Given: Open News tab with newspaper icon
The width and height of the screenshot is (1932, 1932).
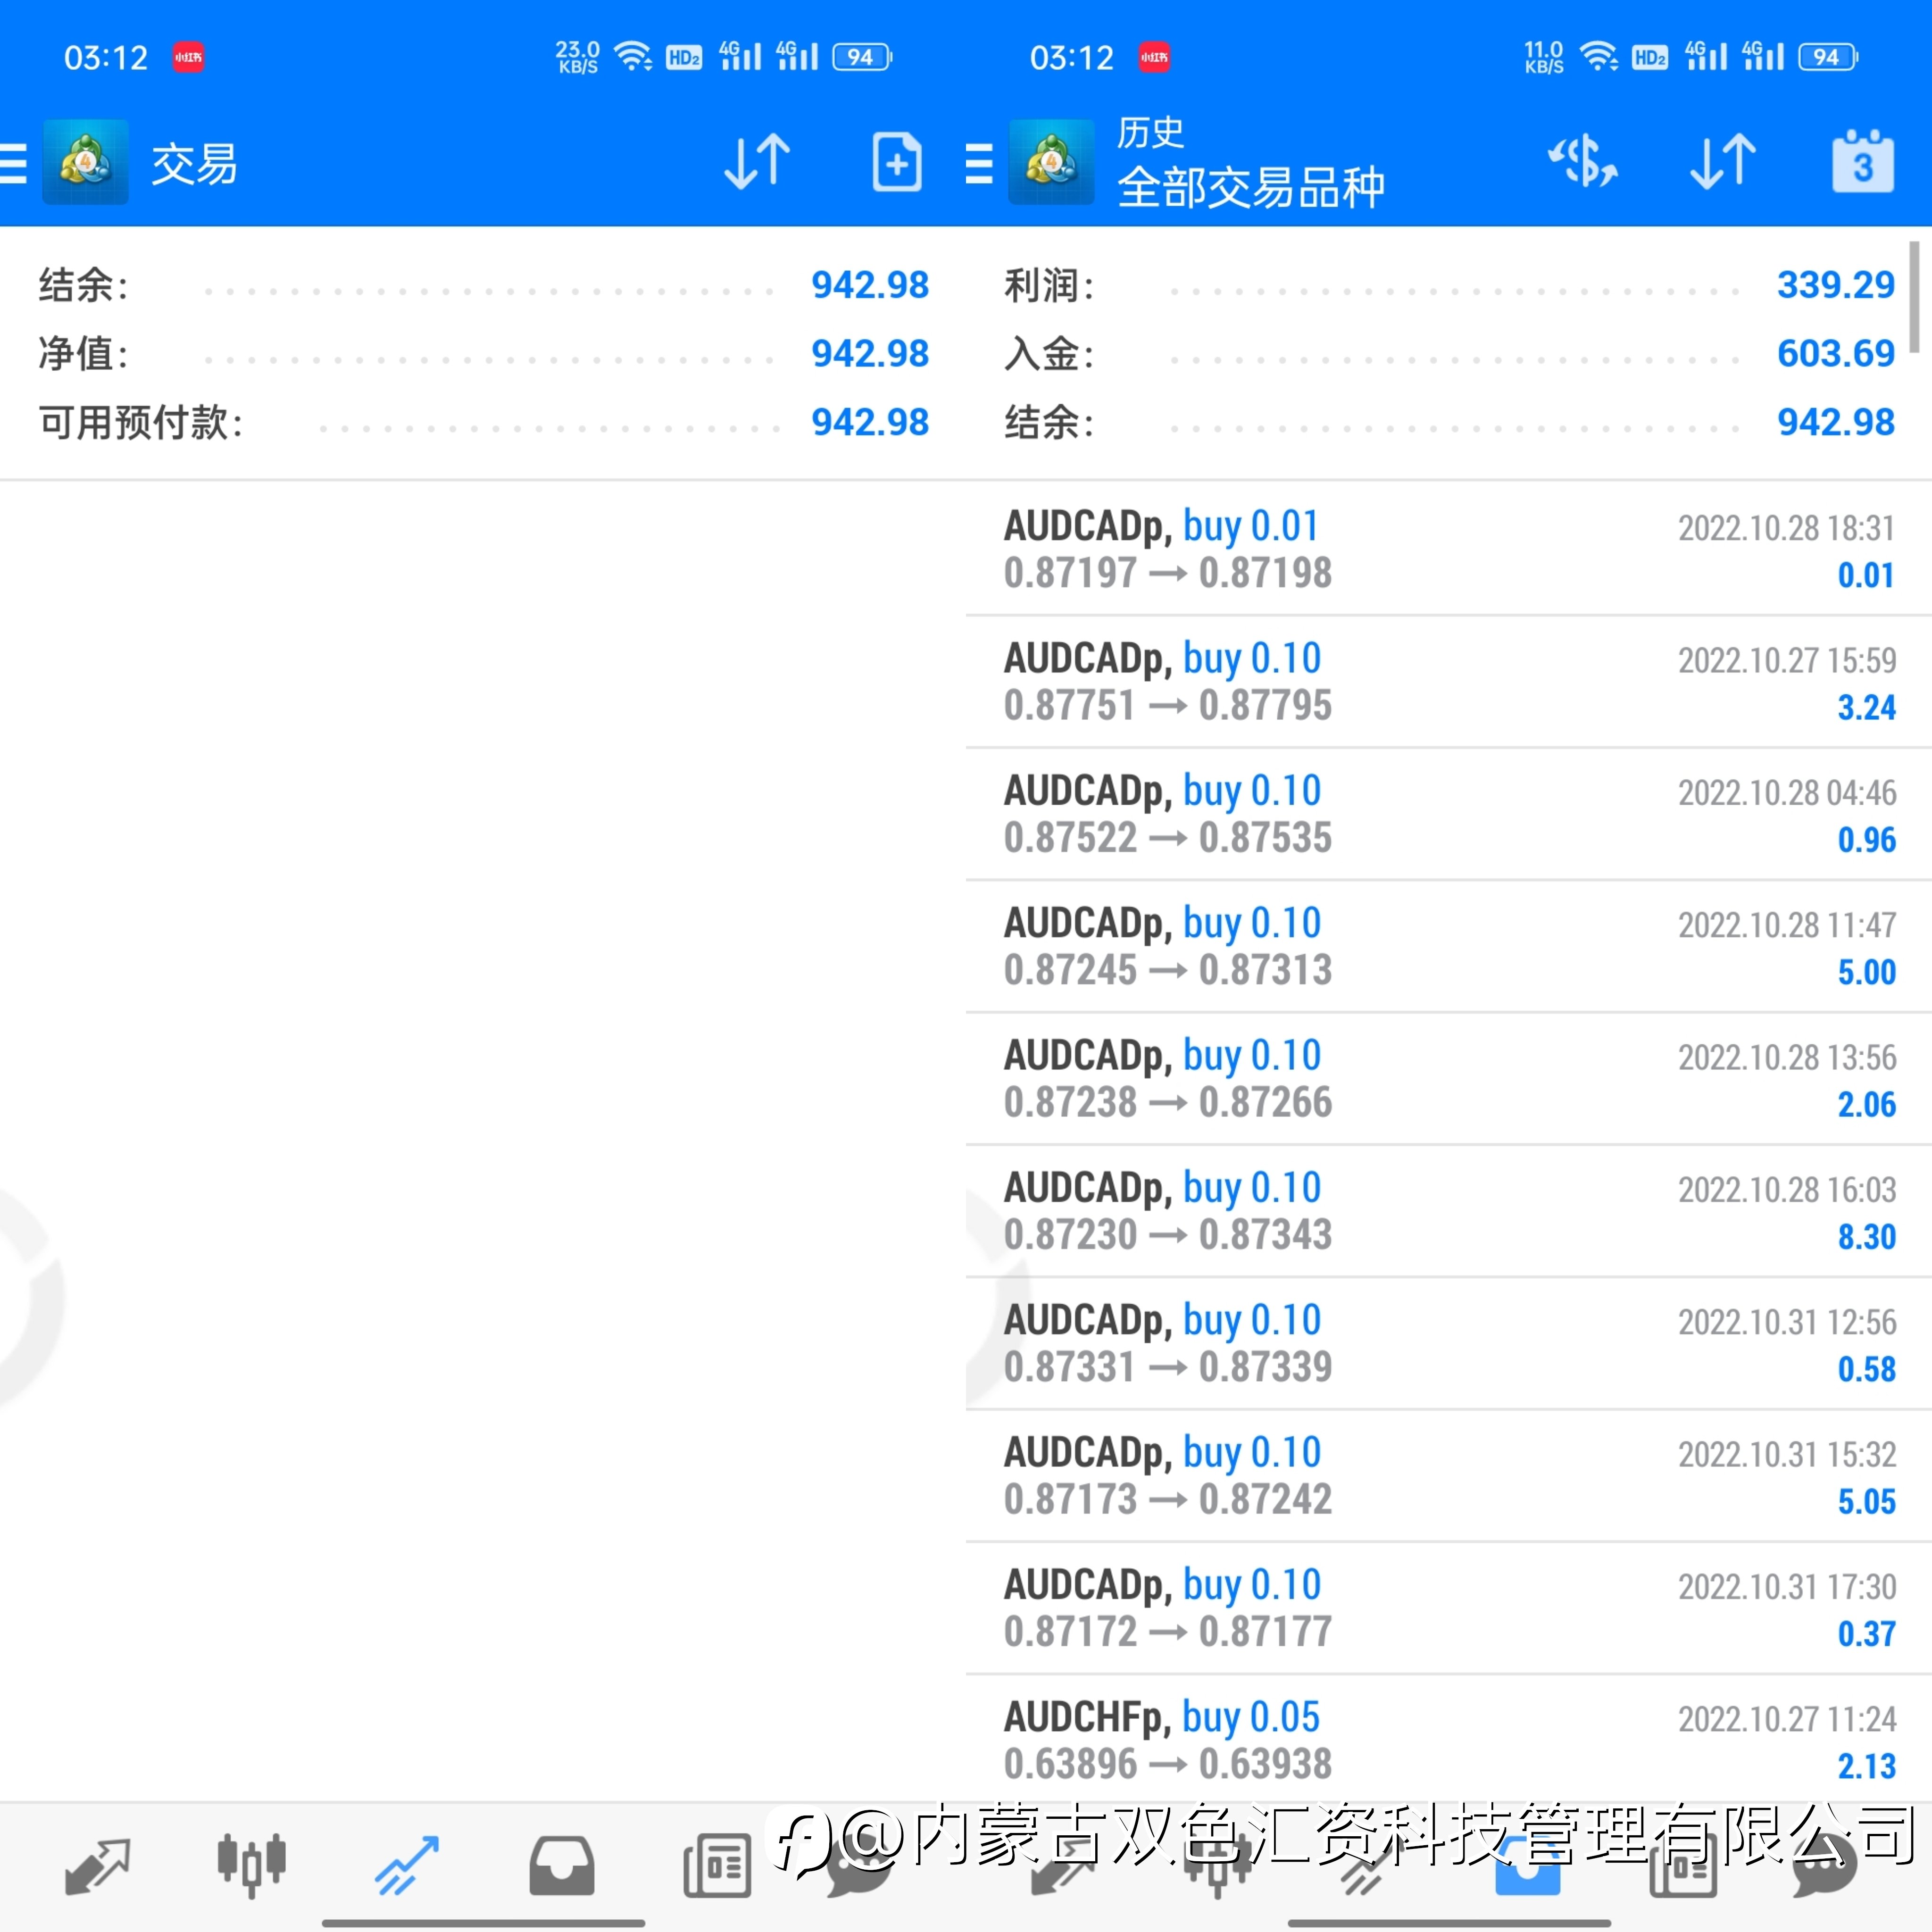Looking at the screenshot, I should pyautogui.click(x=717, y=1866).
